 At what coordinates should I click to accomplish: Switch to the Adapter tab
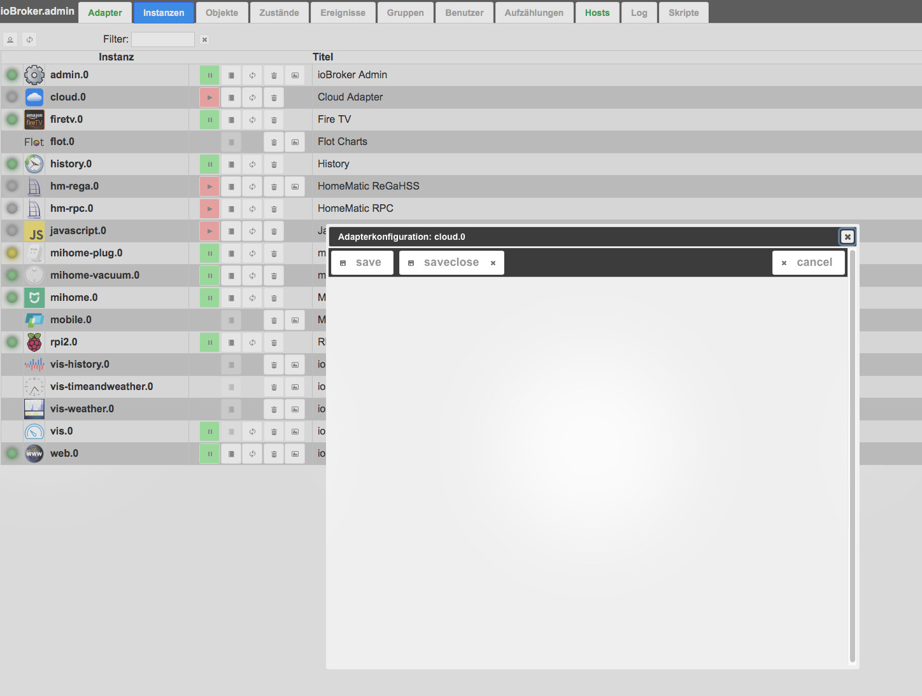click(105, 13)
